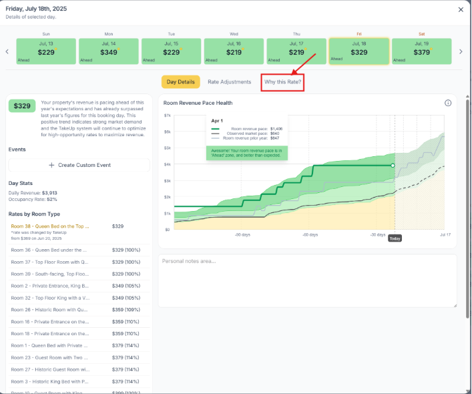Click the -30 days axis label

[377, 235]
